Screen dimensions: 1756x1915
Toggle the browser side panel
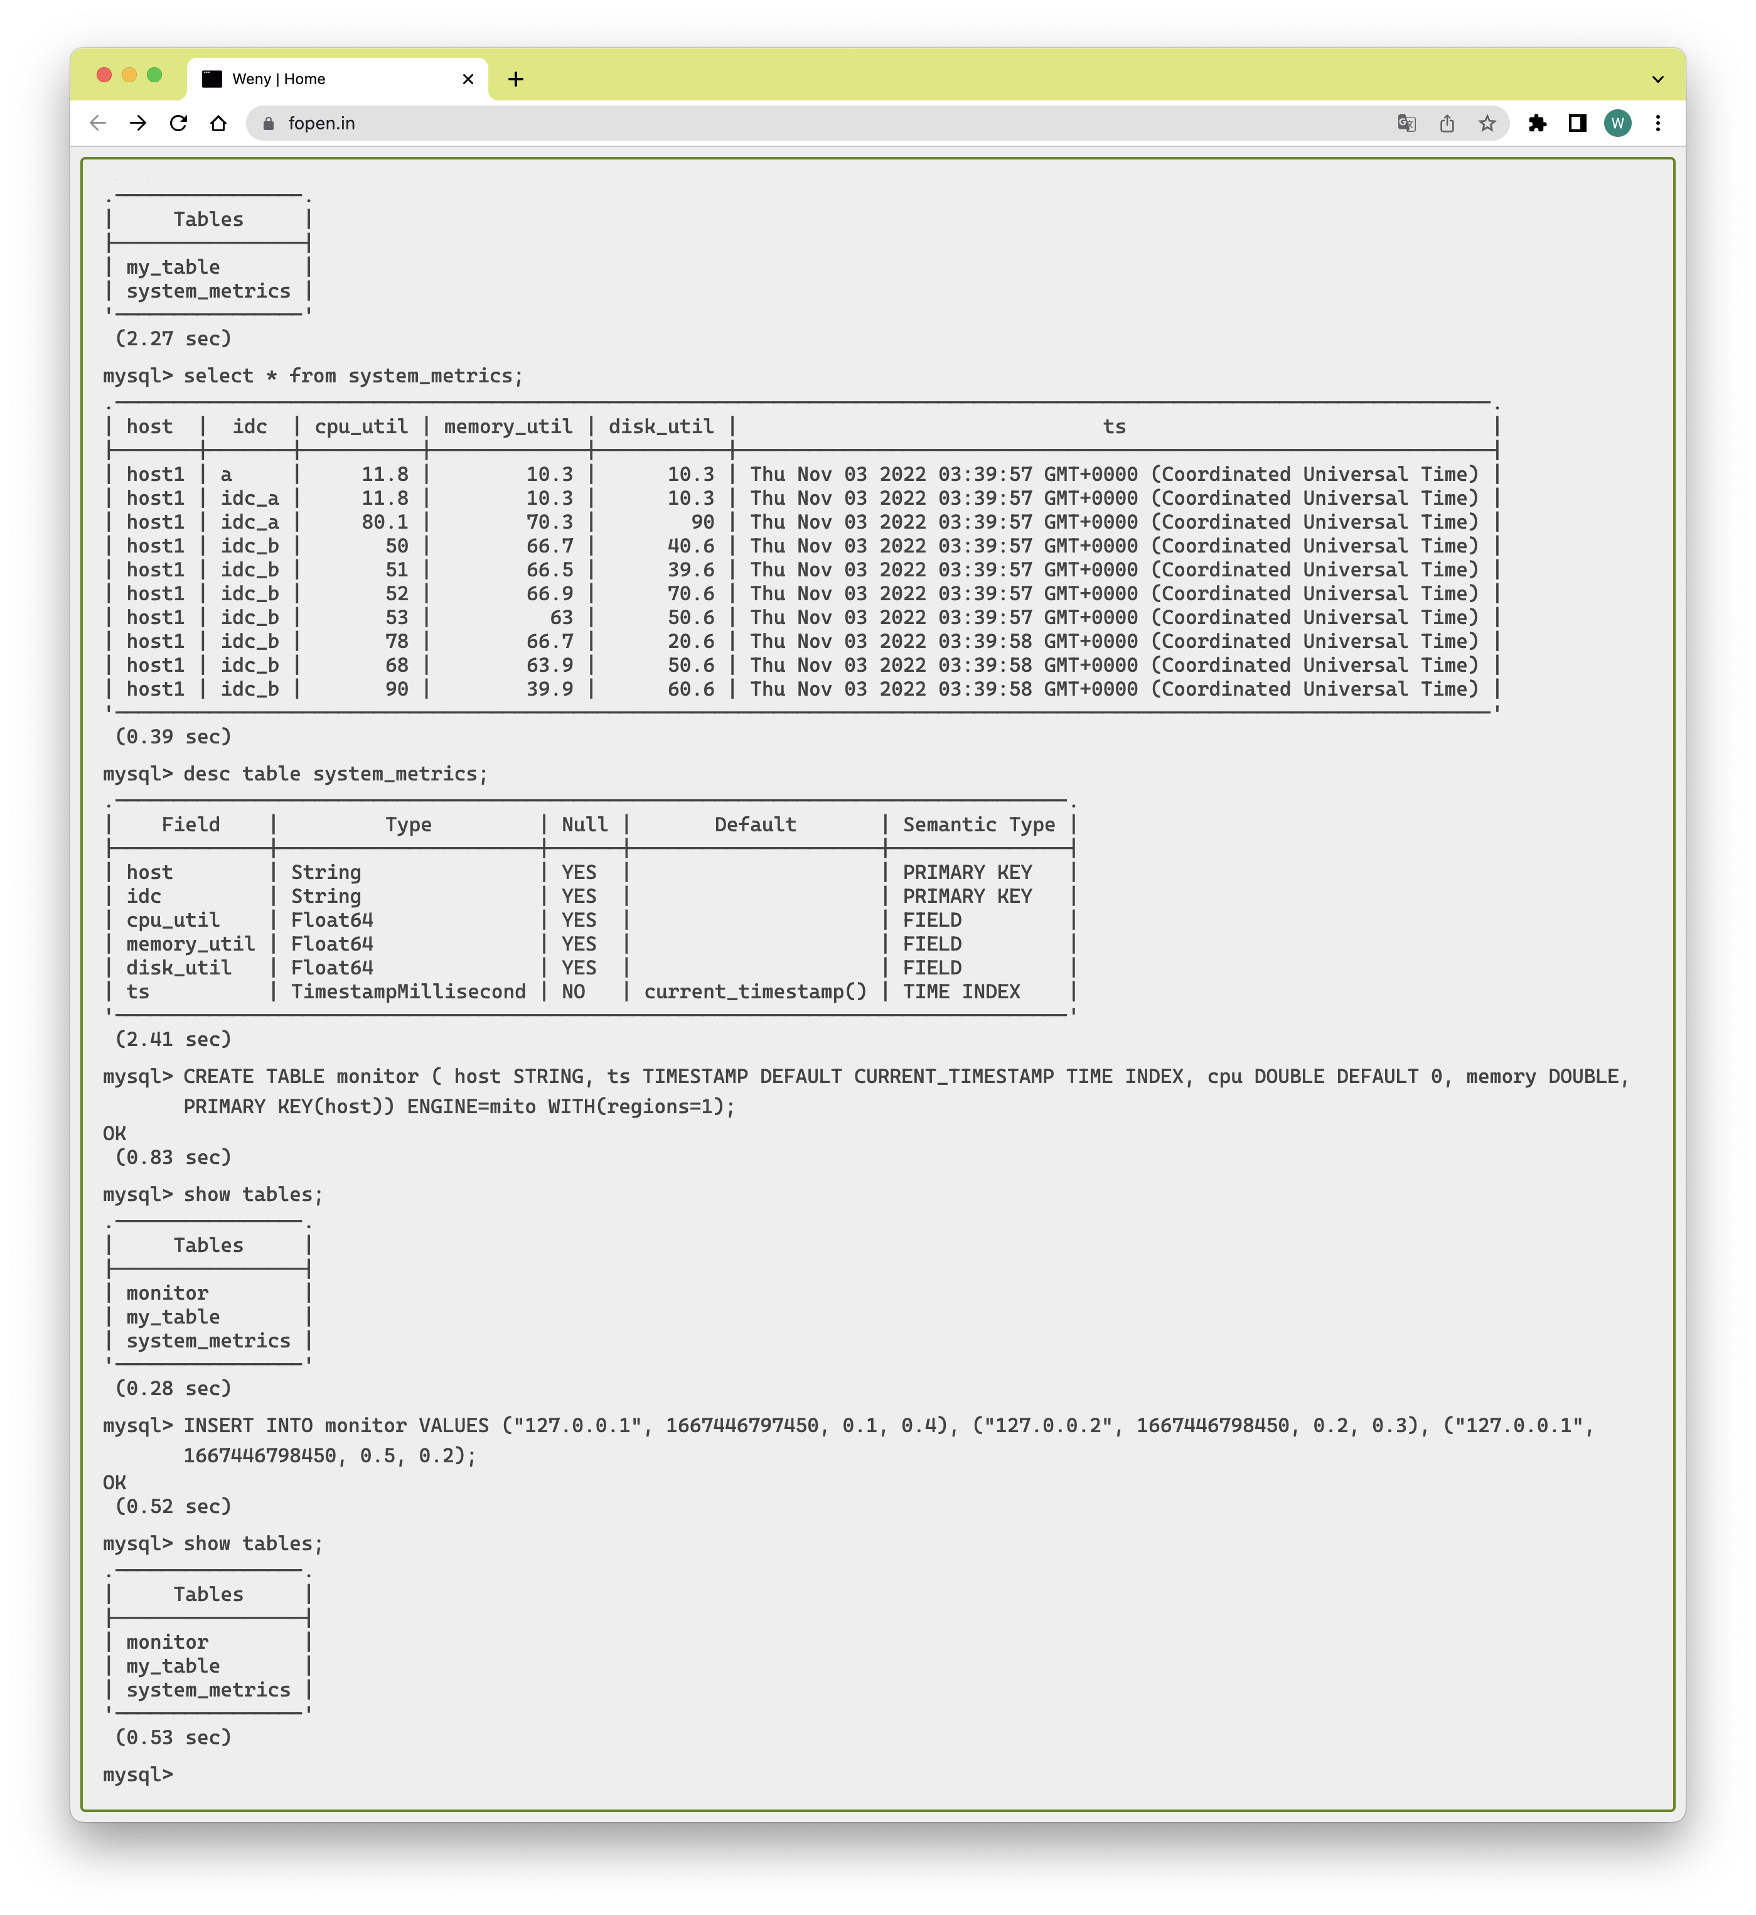(1577, 124)
